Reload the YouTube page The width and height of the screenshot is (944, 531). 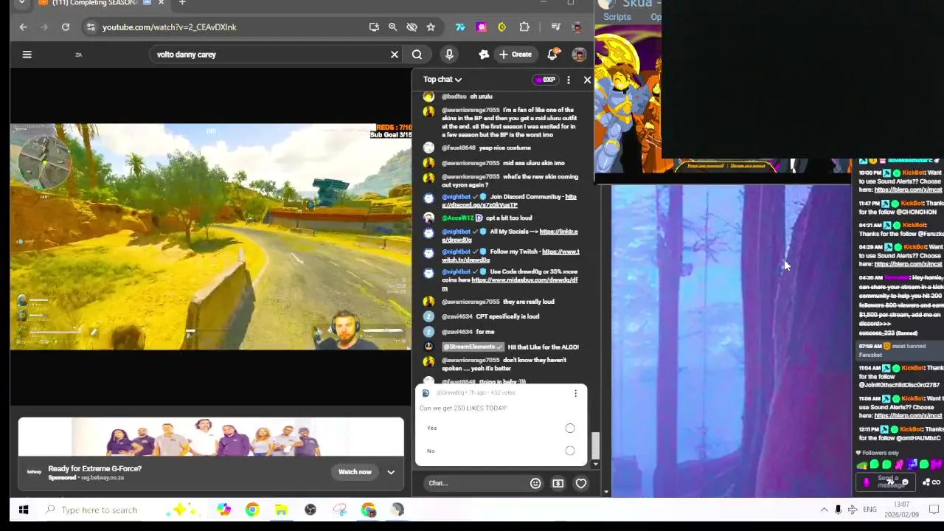66,27
